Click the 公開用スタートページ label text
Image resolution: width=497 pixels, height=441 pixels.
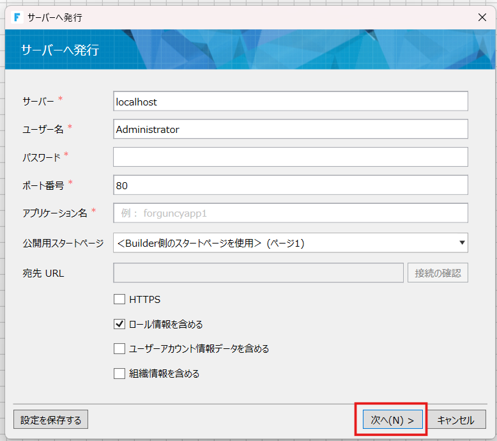(63, 243)
